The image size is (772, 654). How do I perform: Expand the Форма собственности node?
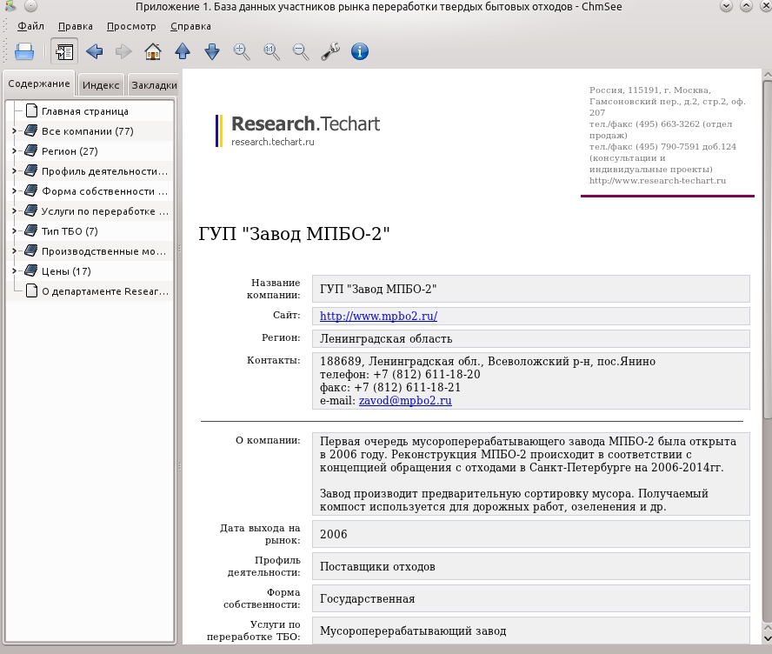14,191
